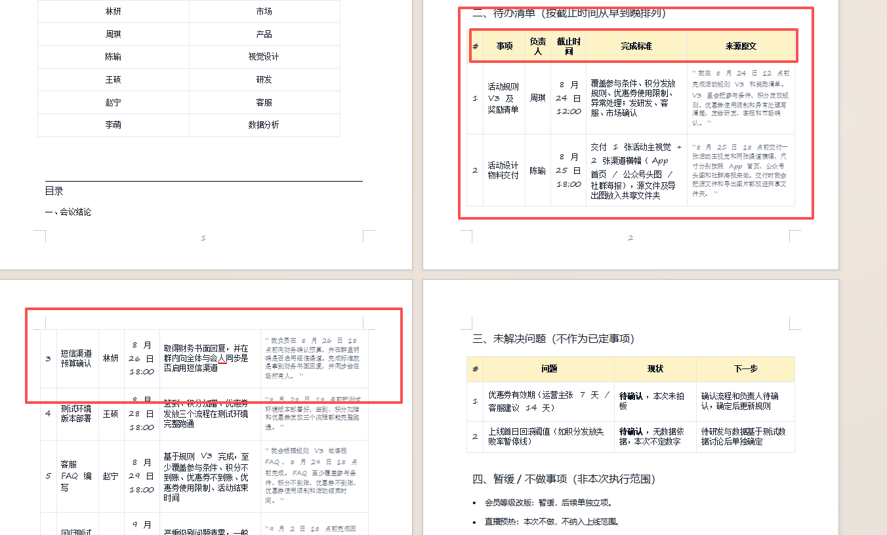This screenshot has height=535, width=887.
Task: Select owner 周琪 in the 活动规则 row
Action: click(538, 98)
